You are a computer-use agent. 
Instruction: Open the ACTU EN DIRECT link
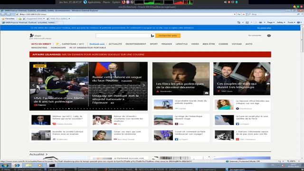pyautogui.click(x=41, y=44)
